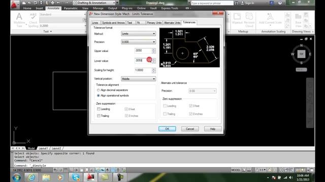Expand the Text panel in ribbon
Viewport: 325px width, 182px height.
point(48,31)
